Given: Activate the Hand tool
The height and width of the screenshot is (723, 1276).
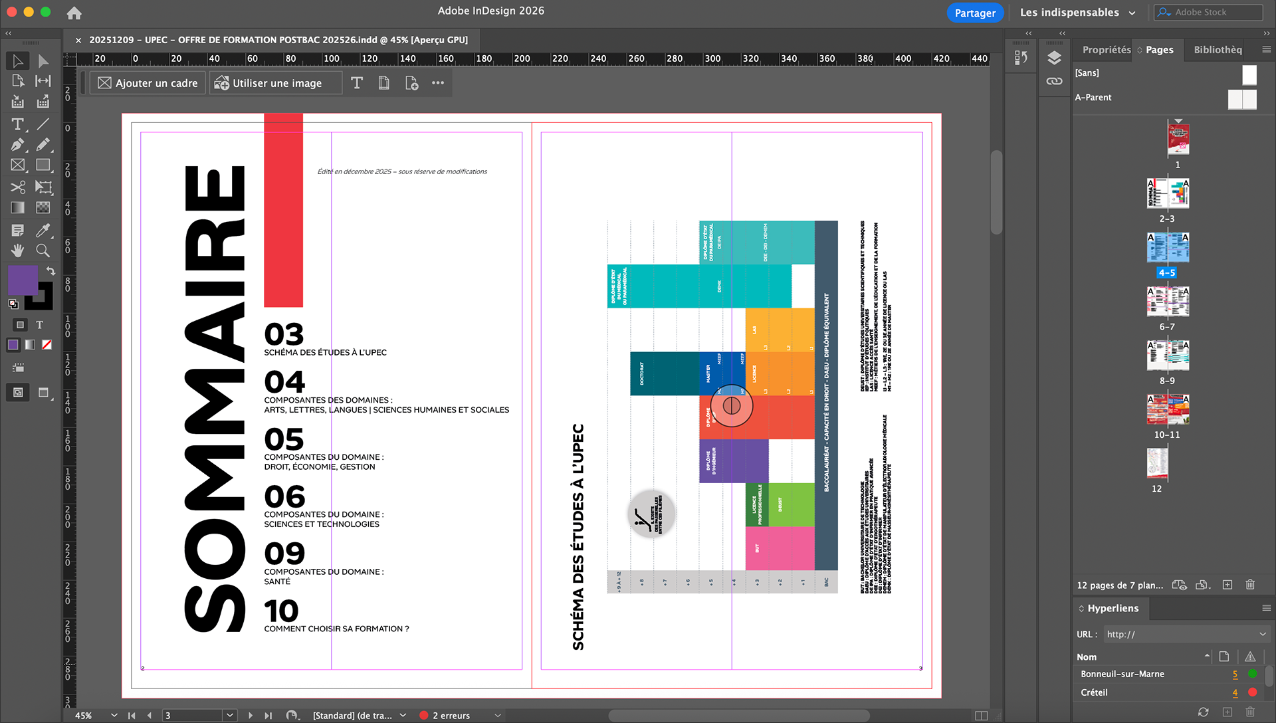Looking at the screenshot, I should (17, 251).
